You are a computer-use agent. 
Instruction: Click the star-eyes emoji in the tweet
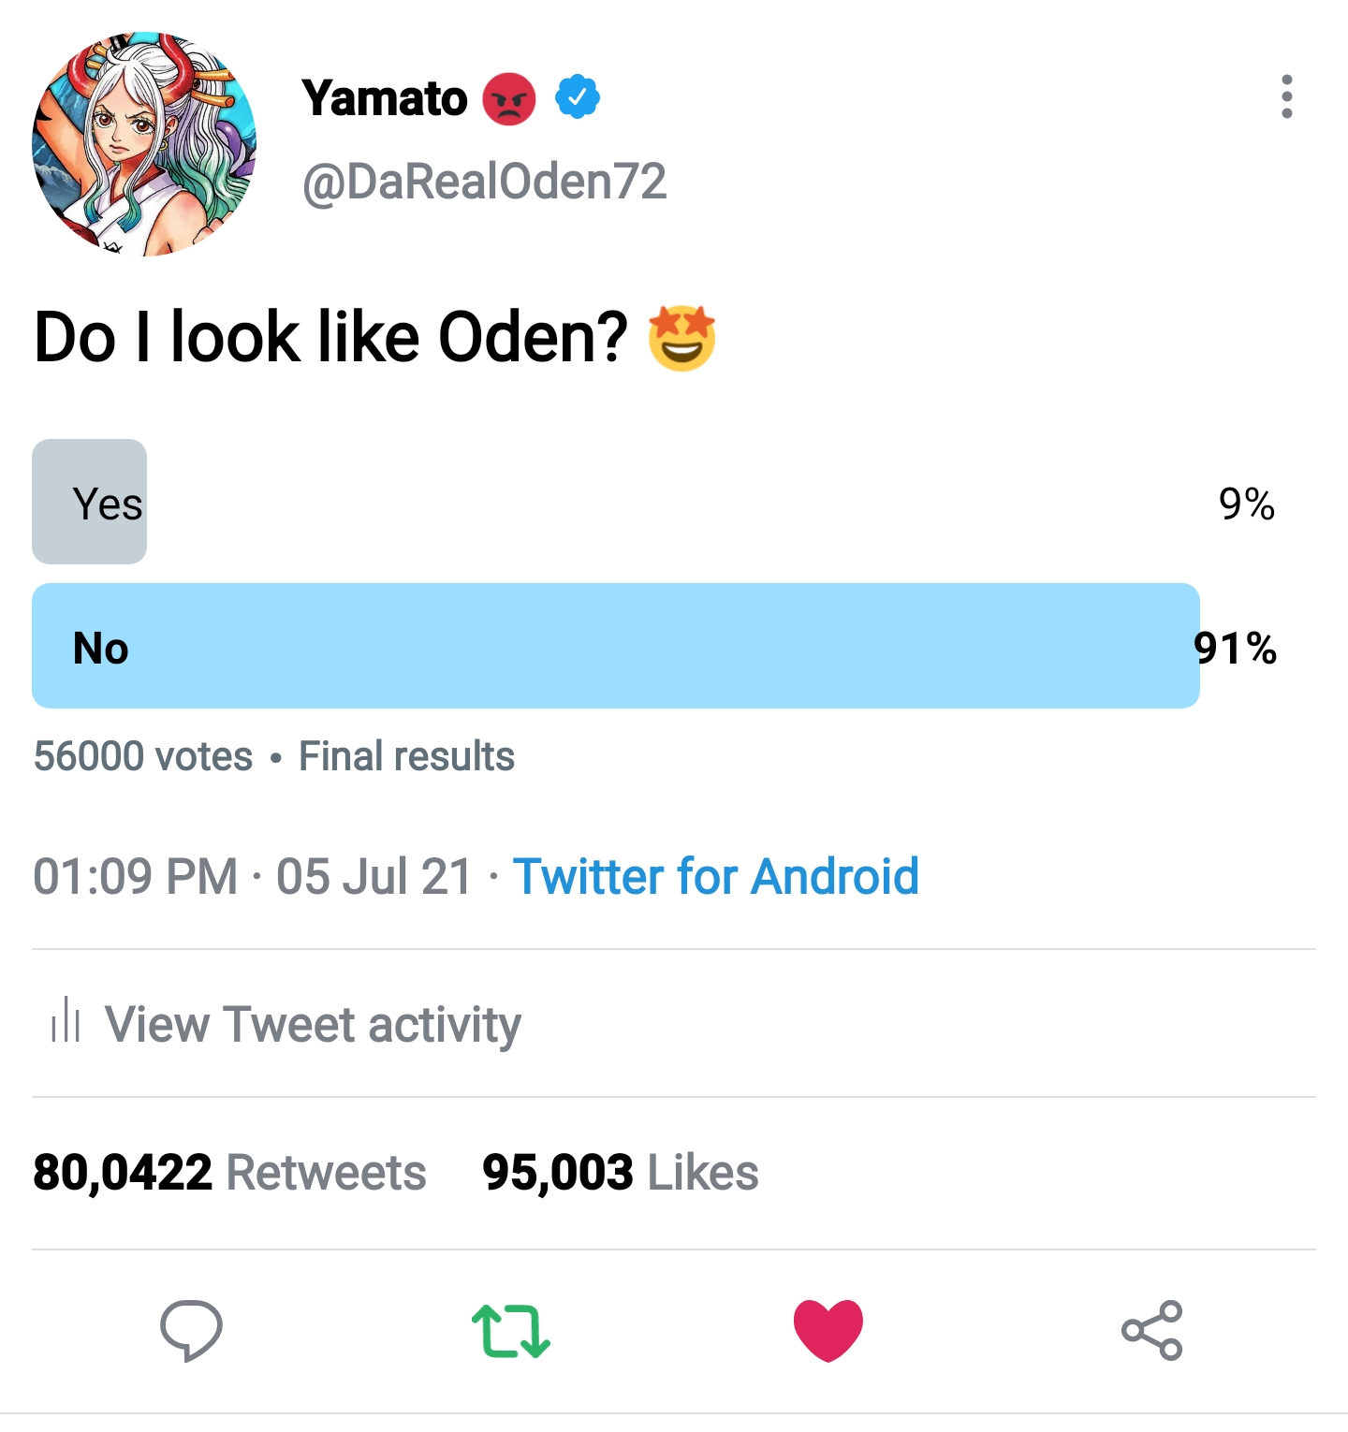[x=681, y=338]
